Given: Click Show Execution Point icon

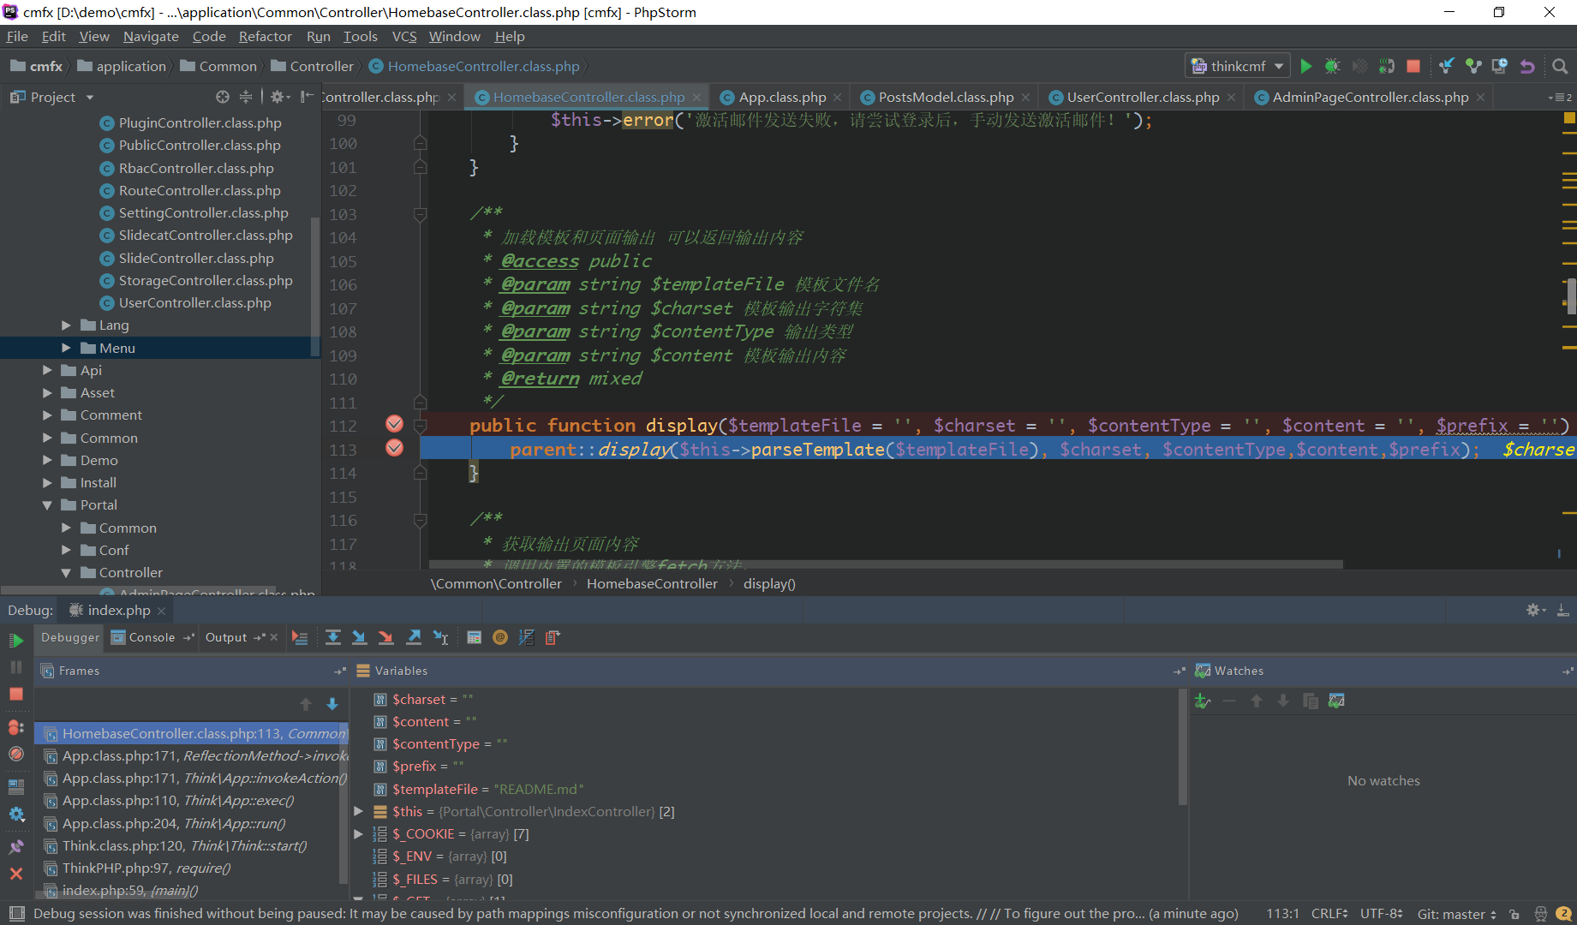Looking at the screenshot, I should 300,637.
